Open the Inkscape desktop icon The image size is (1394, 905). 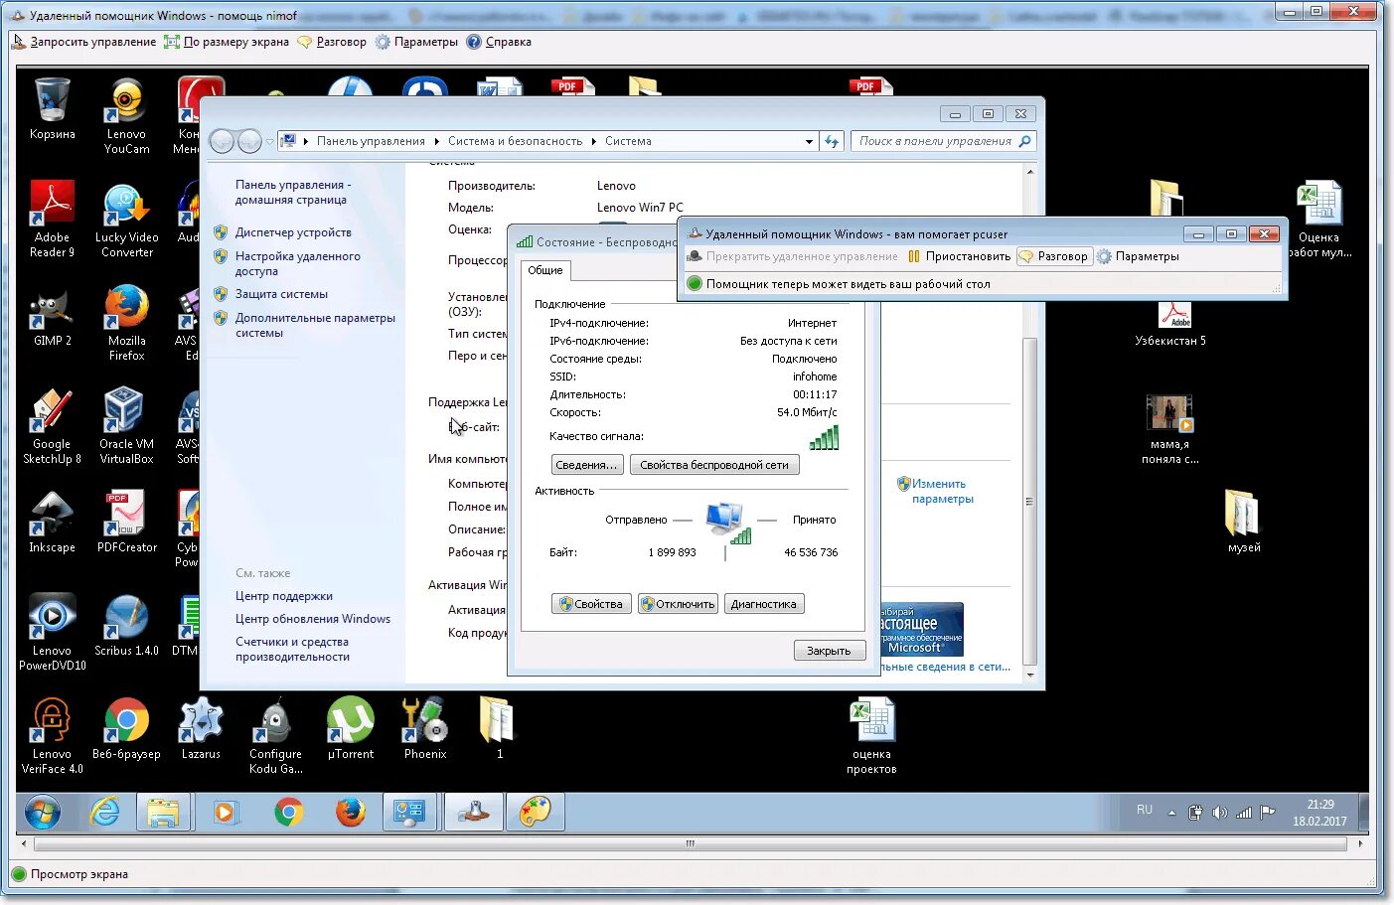point(52,523)
